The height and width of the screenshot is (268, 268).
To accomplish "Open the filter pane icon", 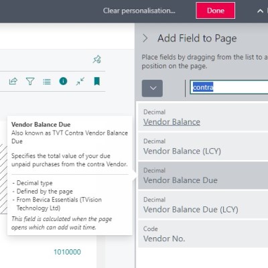I will click(30, 82).
